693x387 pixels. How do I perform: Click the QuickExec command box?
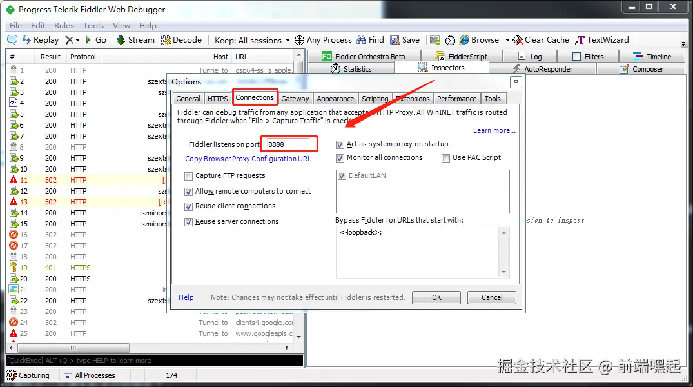pos(155,361)
